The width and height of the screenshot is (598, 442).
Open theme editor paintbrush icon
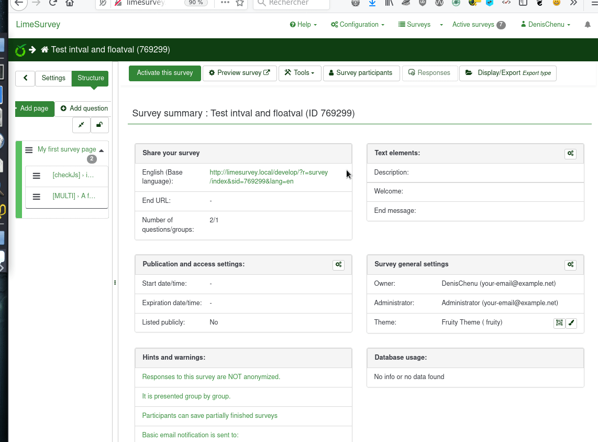point(572,323)
